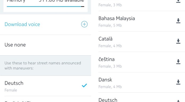
Task: Select the Deutsch Female voice option
Action: coord(45,86)
